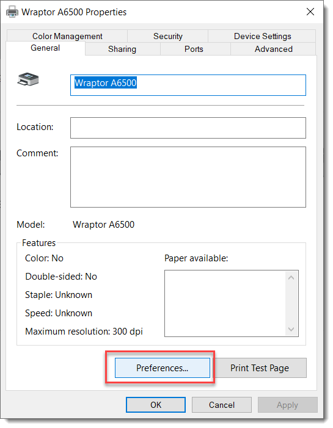
Task: Click inside the Comment text box
Action: pos(188,177)
